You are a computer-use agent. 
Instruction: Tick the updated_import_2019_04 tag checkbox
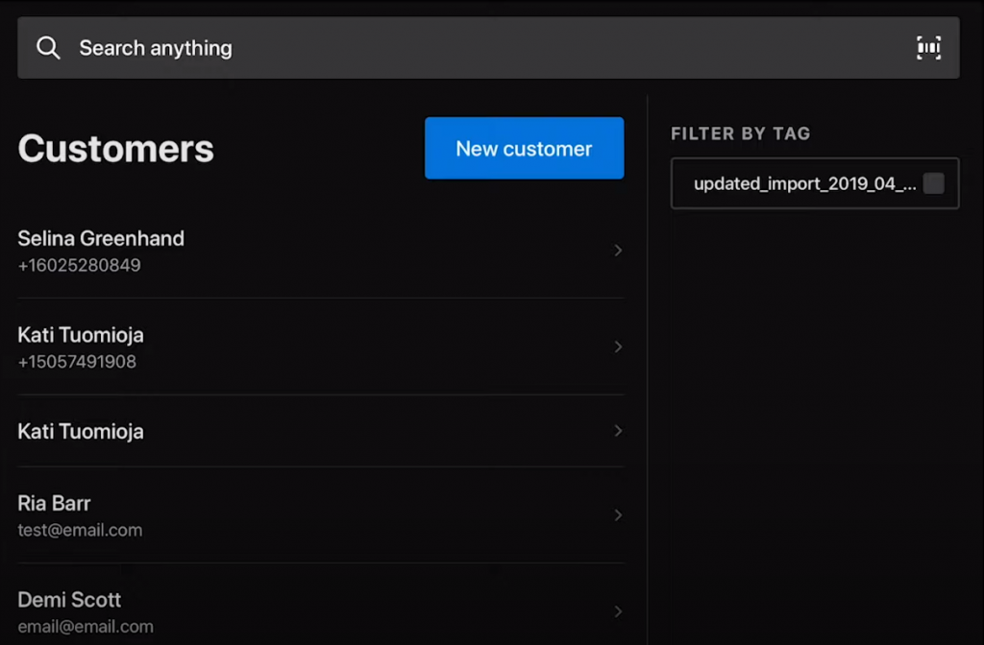tap(933, 183)
